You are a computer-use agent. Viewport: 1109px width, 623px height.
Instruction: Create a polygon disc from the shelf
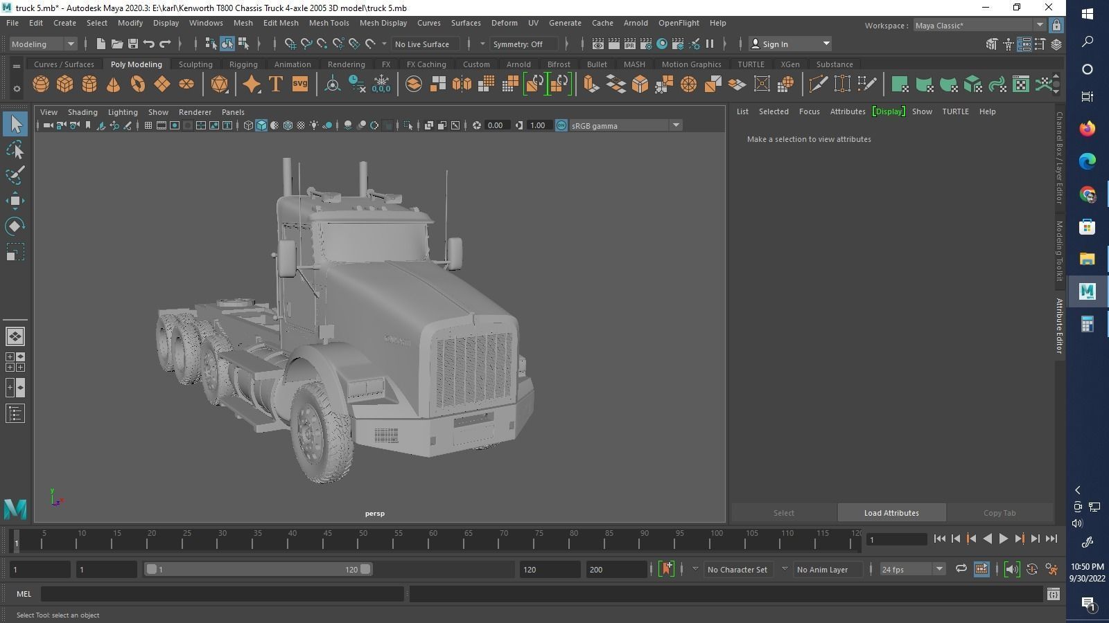[186, 84]
